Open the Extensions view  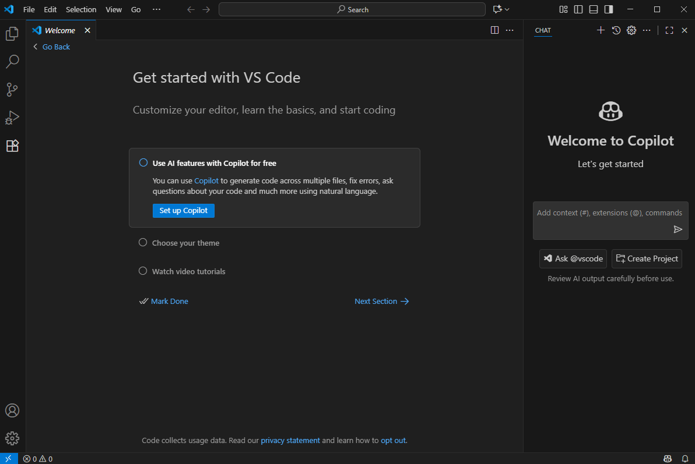tap(12, 146)
